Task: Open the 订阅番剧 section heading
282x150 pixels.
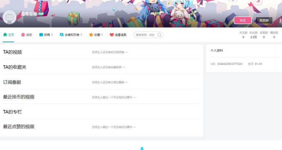Action: [12, 83]
